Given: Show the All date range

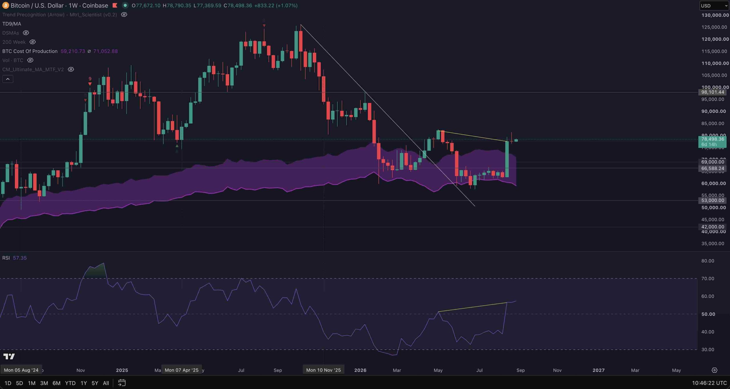Looking at the screenshot, I should 106,383.
